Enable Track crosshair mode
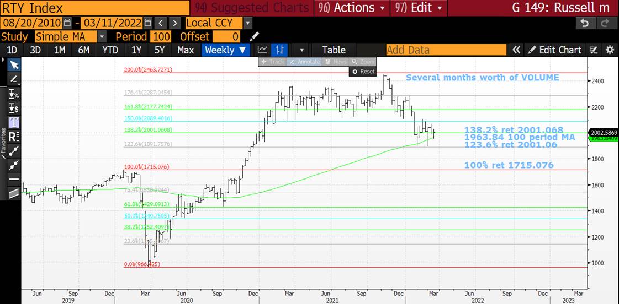 (x=272, y=62)
